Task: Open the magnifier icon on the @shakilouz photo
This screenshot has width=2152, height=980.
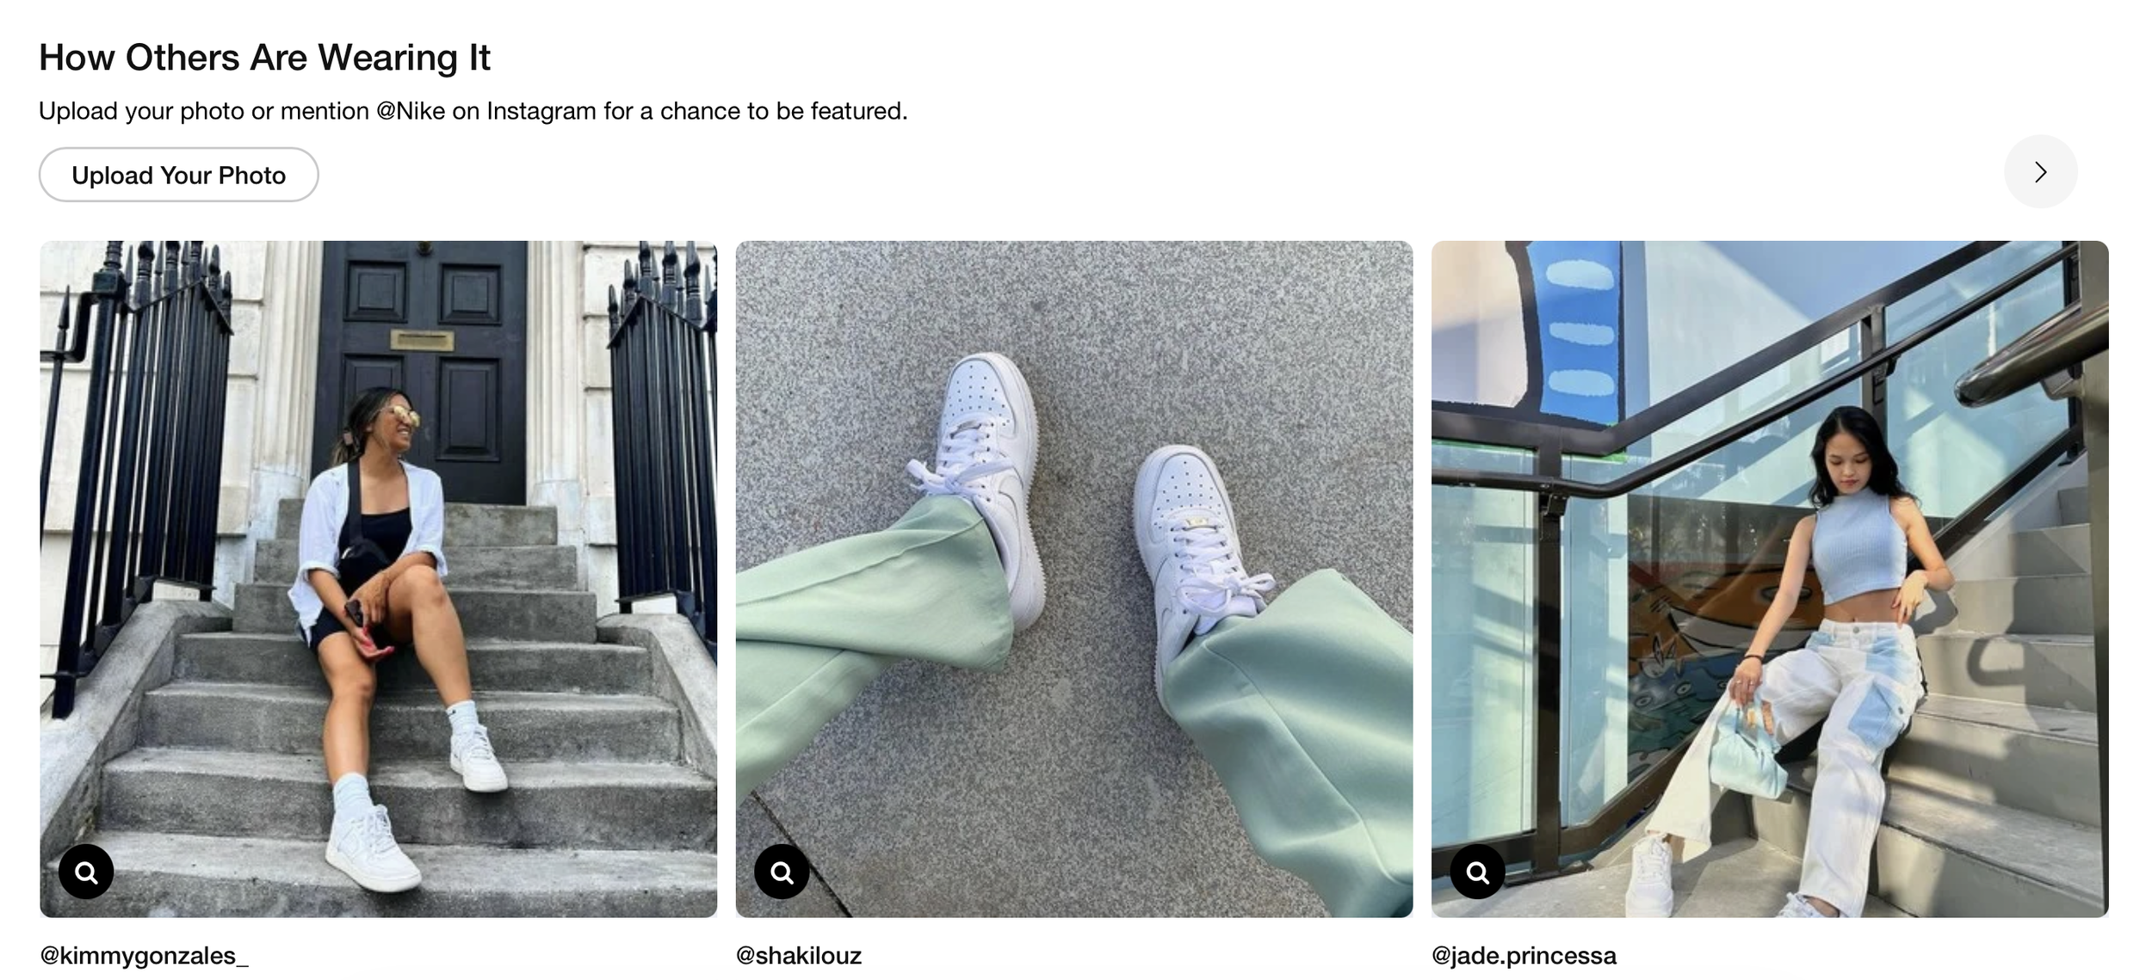Action: [782, 872]
